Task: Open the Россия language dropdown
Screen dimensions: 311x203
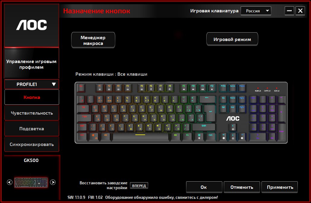Action: pyautogui.click(x=256, y=11)
